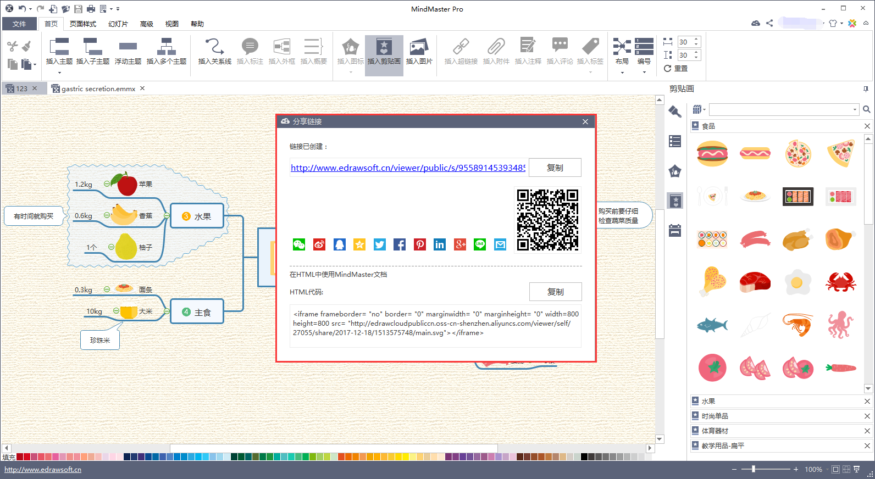
Task: Click 插入子主题 to add a subtopic
Action: coord(93,52)
